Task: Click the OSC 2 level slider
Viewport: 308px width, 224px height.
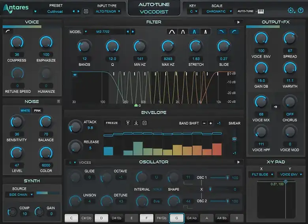Action: point(219,201)
